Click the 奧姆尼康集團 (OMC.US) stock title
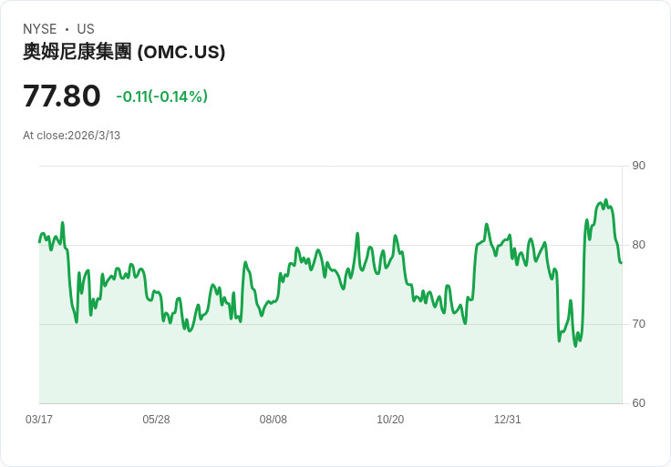The height and width of the screenshot is (467, 671). click(x=124, y=52)
